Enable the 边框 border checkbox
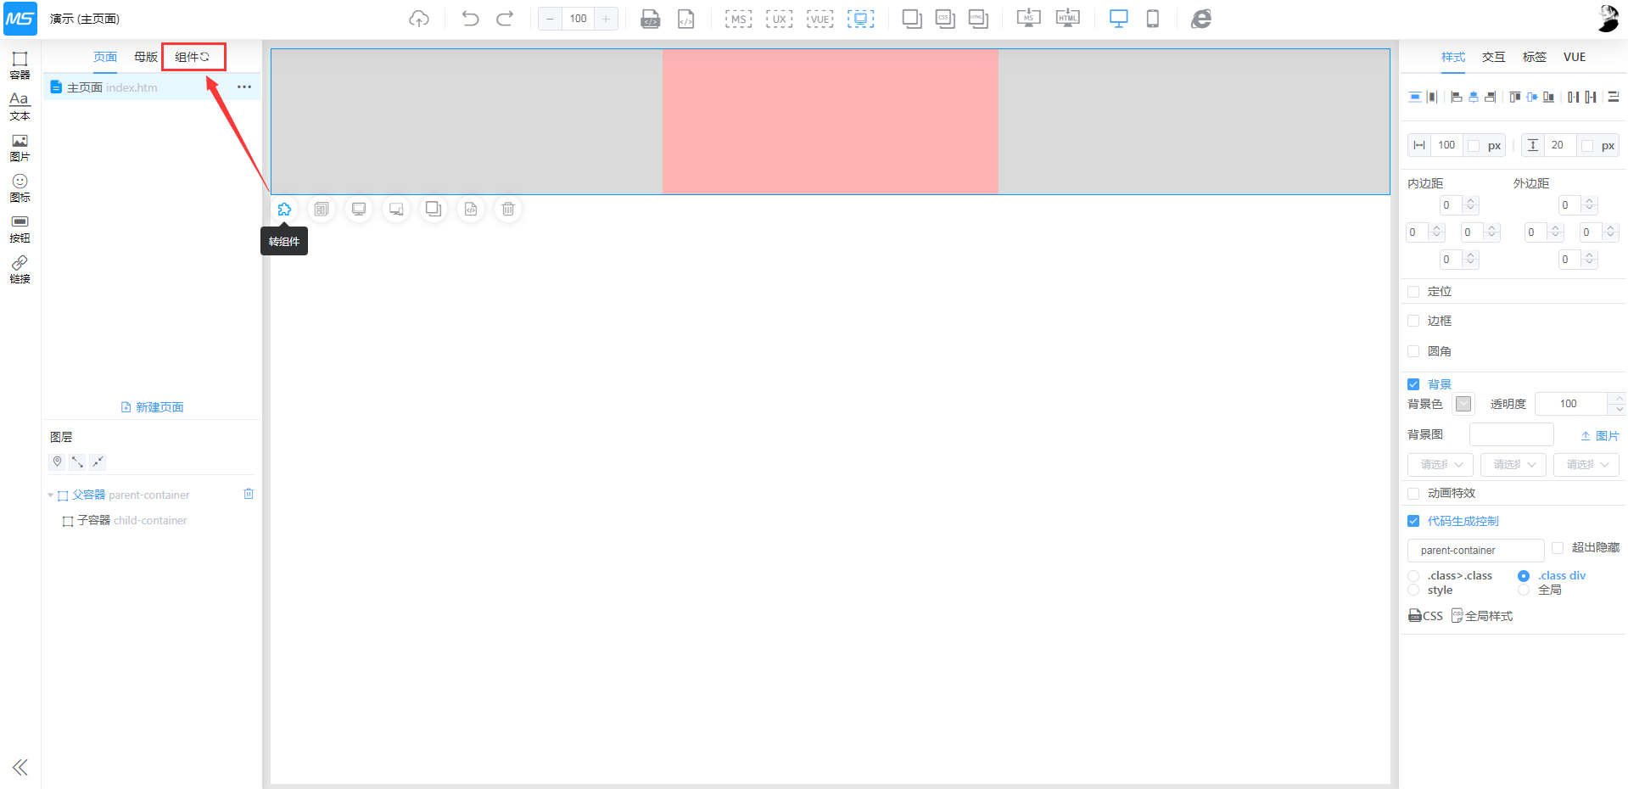 (1413, 321)
